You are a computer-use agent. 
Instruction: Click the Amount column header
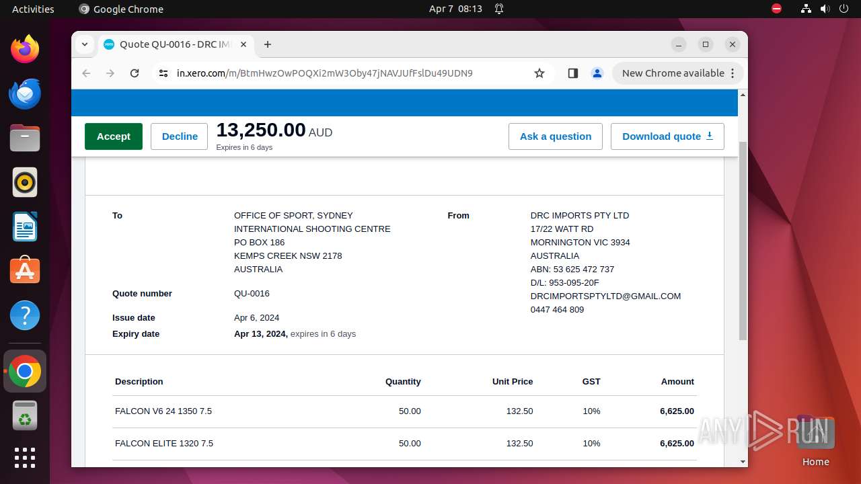pos(677,382)
